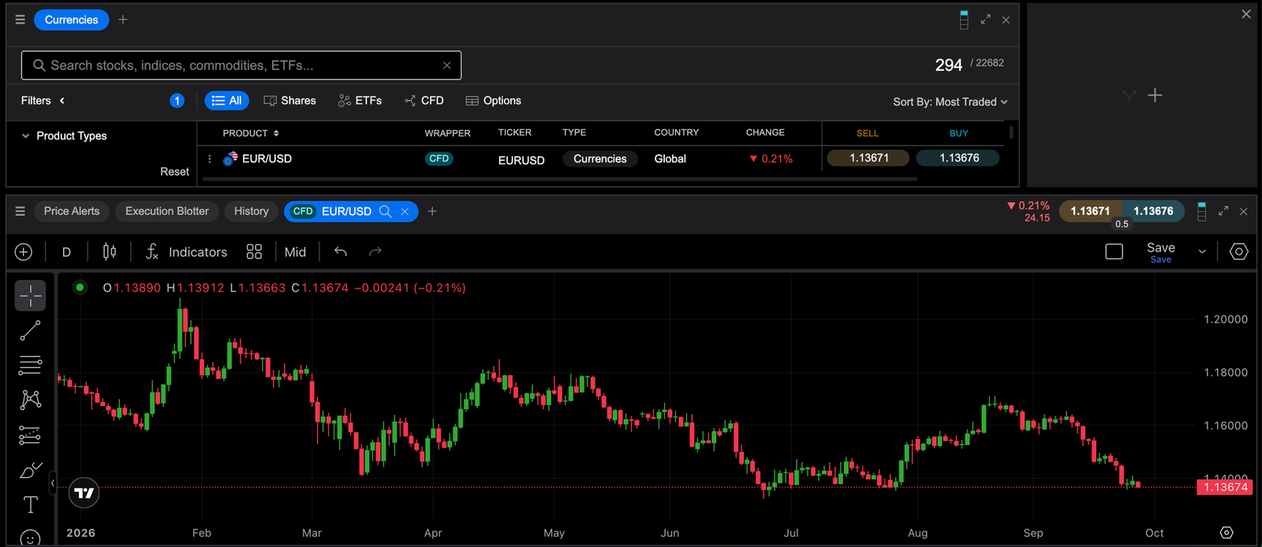
Task: Add a widget in the empty right panel
Action: point(1155,95)
